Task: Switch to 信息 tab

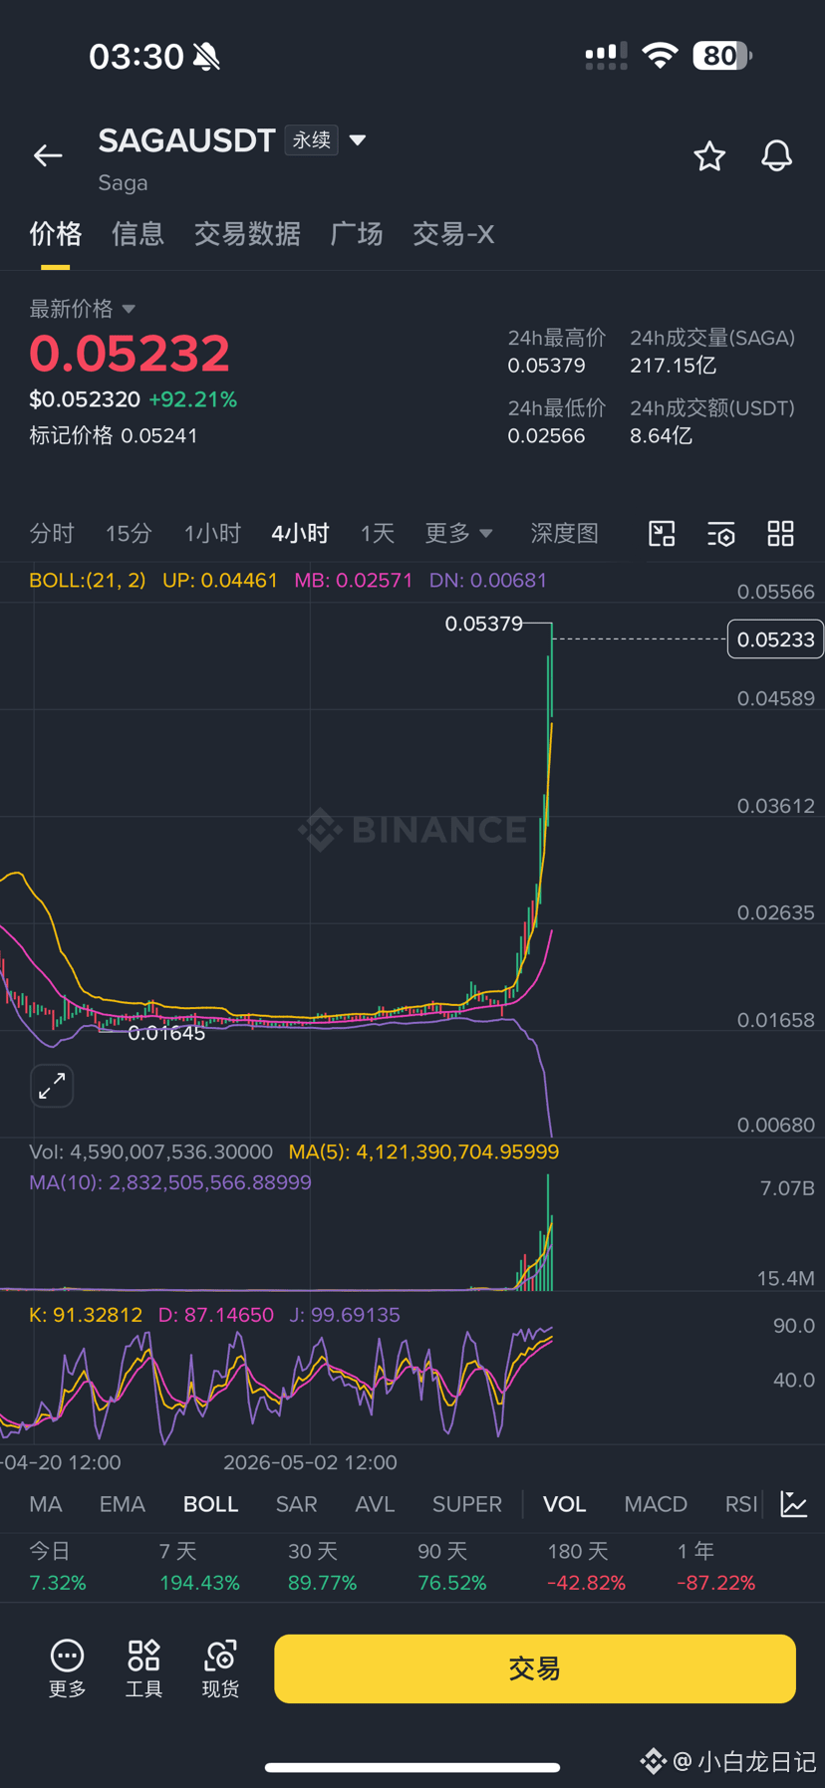Action: click(x=137, y=234)
